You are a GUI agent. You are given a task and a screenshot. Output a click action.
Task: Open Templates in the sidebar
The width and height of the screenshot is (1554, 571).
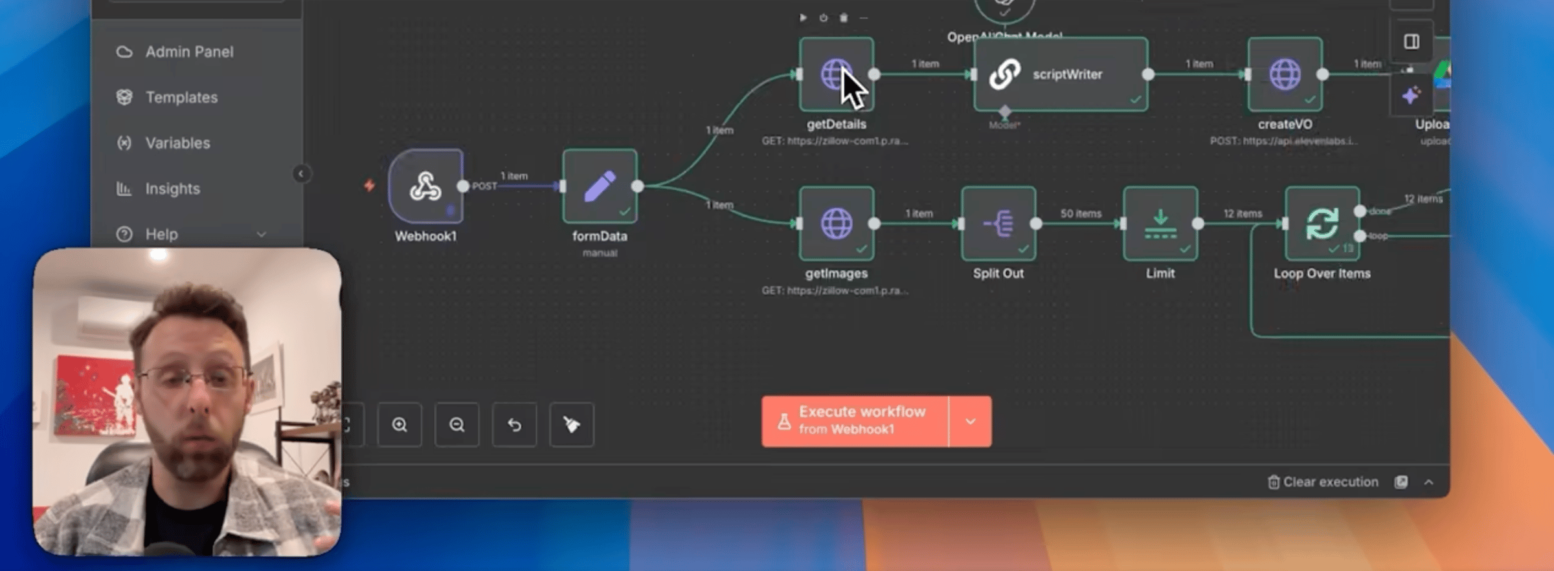(x=181, y=98)
